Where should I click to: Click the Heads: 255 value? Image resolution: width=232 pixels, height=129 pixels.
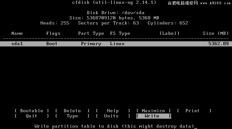tap(55, 23)
